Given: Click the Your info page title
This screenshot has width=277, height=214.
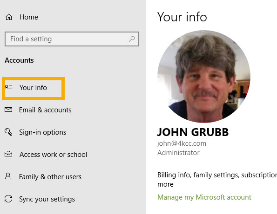Looking at the screenshot, I should (x=182, y=17).
